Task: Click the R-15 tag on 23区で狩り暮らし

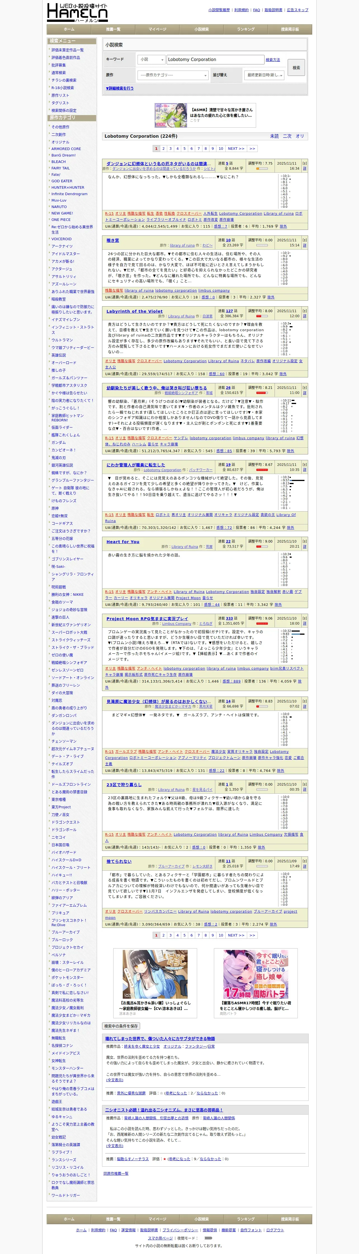Action: [x=109, y=834]
